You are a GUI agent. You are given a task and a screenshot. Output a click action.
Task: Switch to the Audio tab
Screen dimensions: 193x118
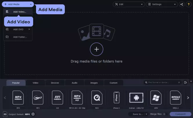(x=74, y=83)
